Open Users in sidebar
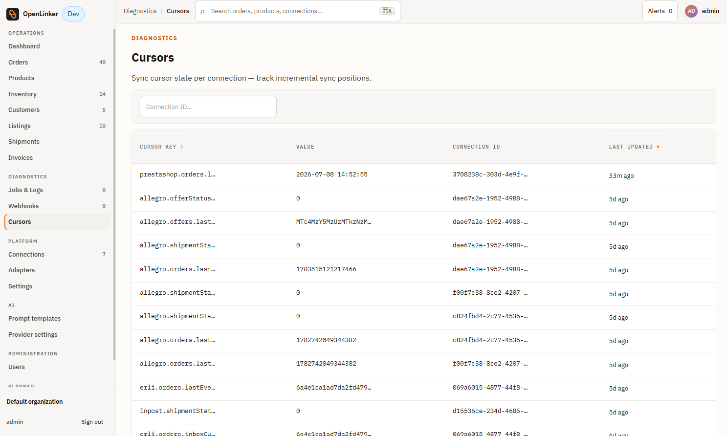Image resolution: width=727 pixels, height=436 pixels. (57, 367)
